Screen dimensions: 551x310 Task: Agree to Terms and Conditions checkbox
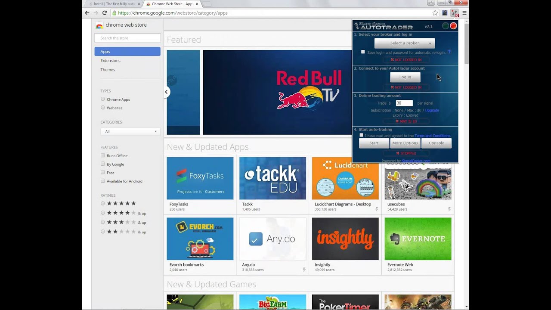point(361,135)
